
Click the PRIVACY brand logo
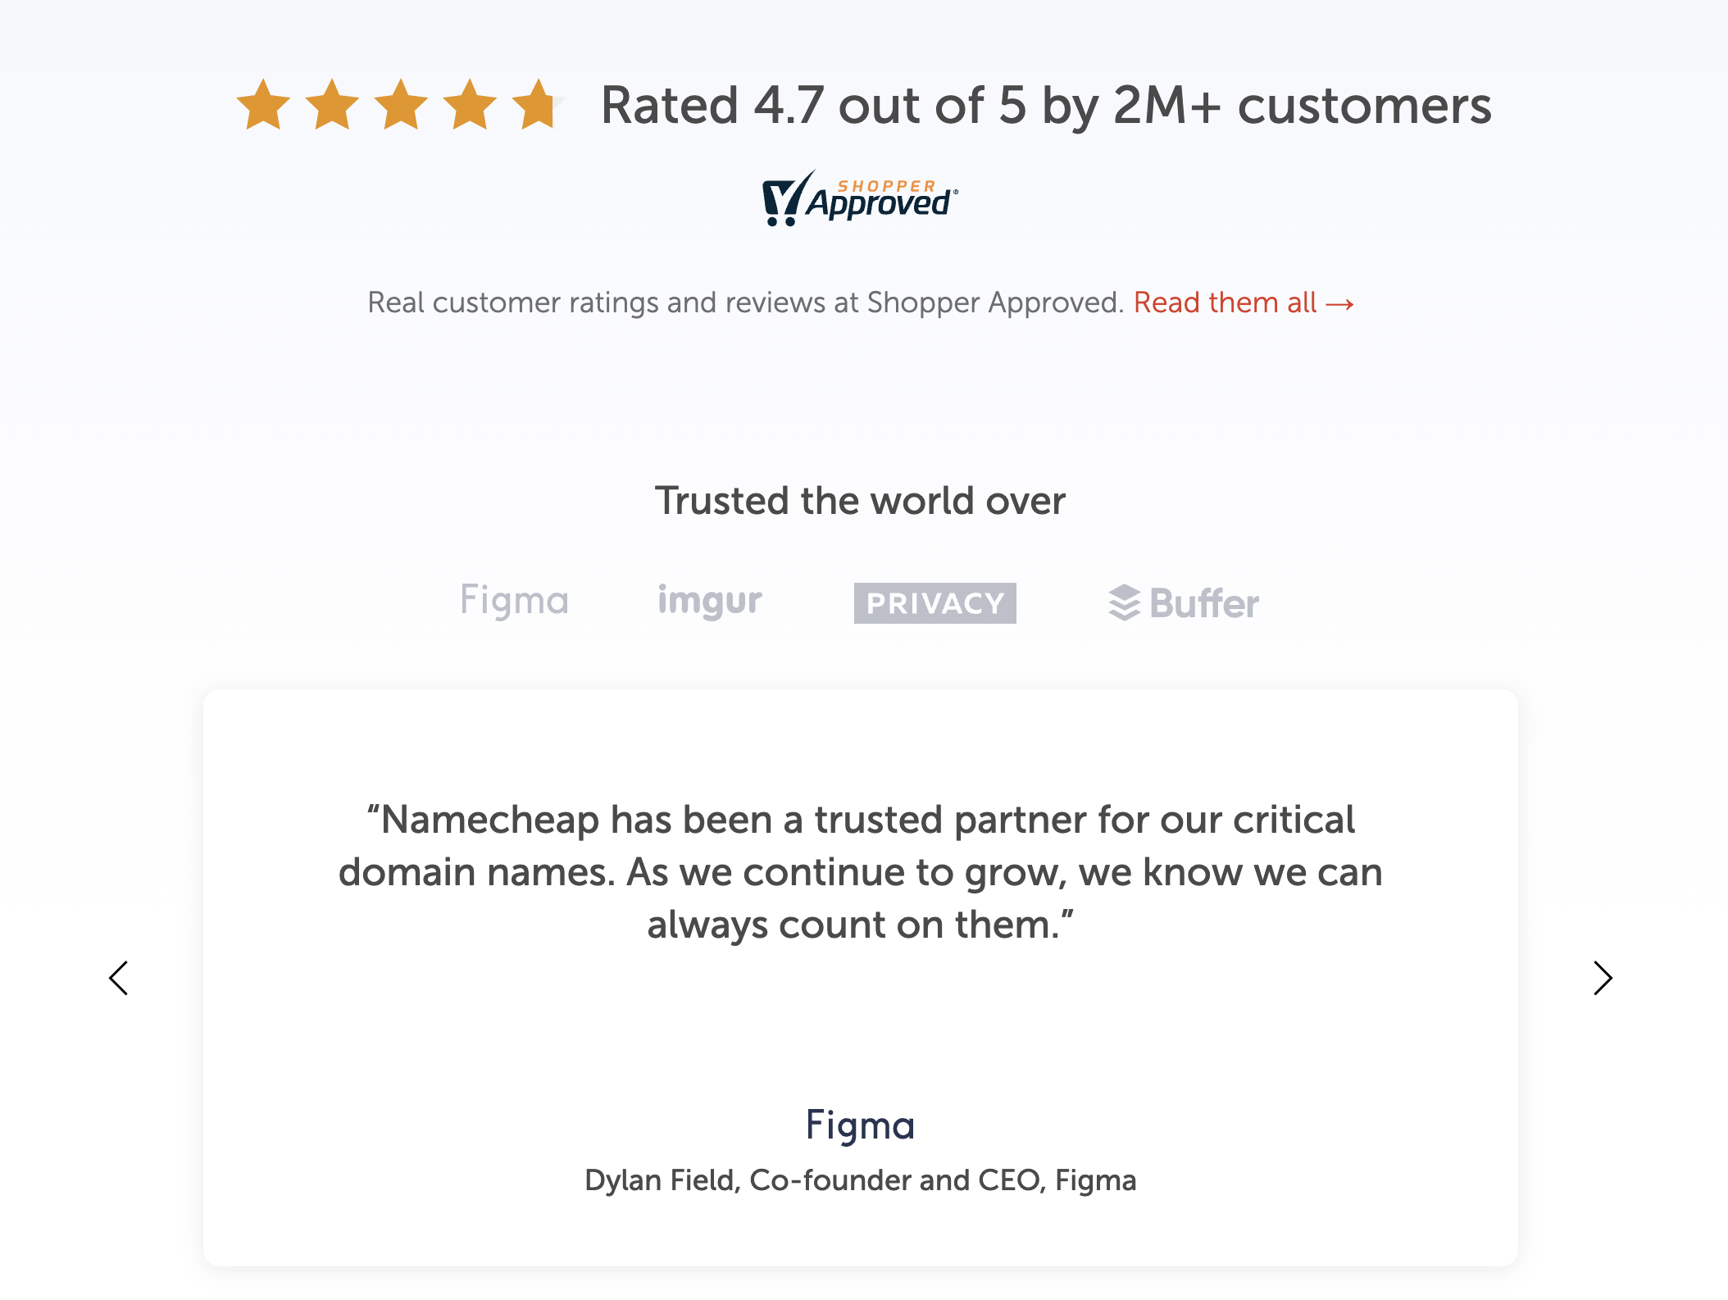click(x=935, y=602)
